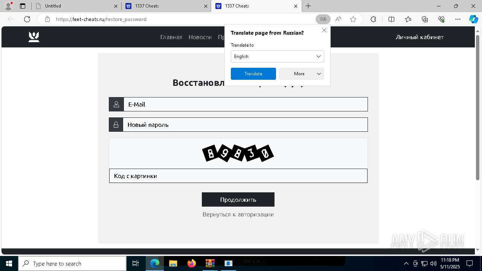
Task: Open a new tab with the plus button
Action: click(308, 6)
